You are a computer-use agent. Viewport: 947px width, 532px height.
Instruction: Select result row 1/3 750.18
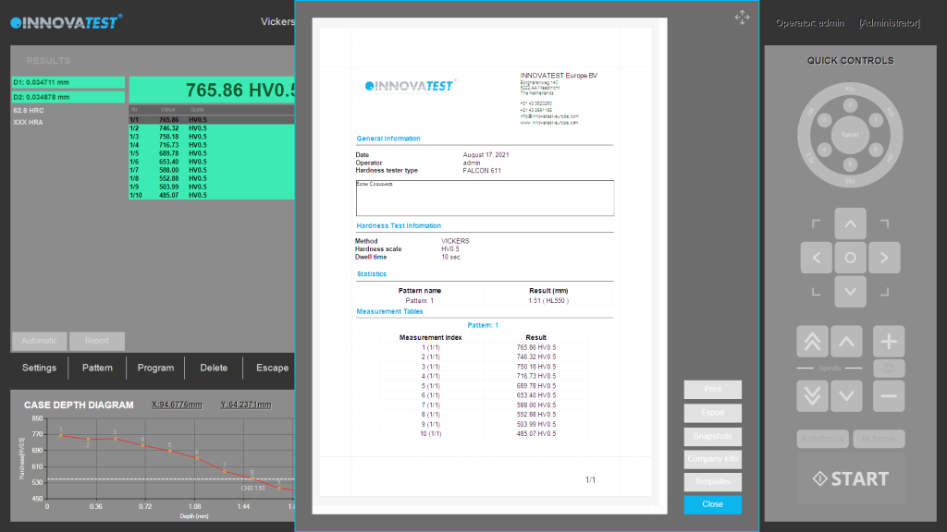click(212, 137)
